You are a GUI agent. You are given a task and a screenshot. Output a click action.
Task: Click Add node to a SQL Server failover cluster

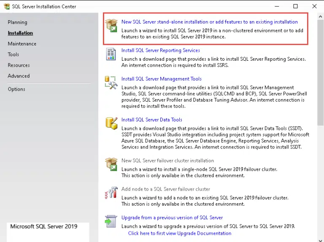(x=165, y=189)
